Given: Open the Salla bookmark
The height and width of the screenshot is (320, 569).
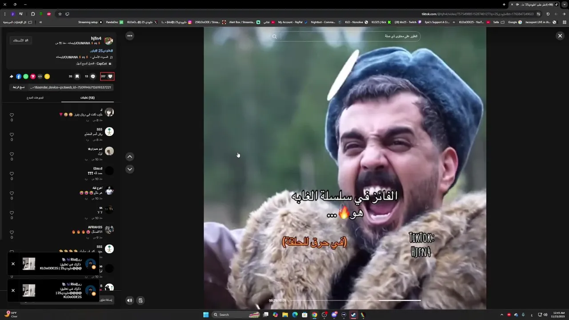Looking at the screenshot, I should (498, 22).
